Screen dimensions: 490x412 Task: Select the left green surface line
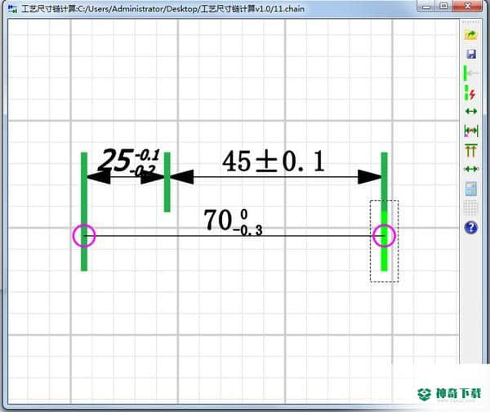click(84, 211)
